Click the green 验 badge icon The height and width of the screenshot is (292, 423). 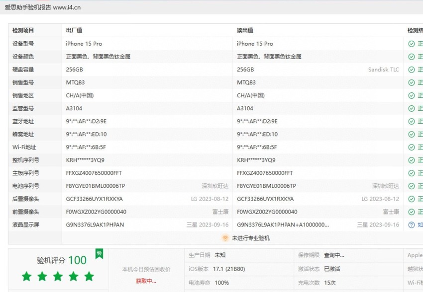[99, 254]
